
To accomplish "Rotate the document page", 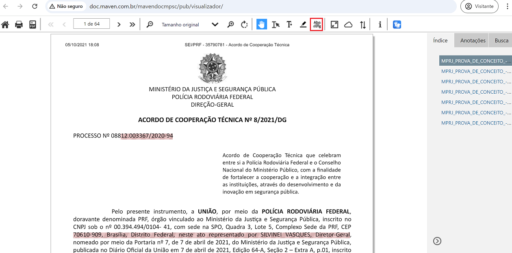I will pyautogui.click(x=244, y=24).
